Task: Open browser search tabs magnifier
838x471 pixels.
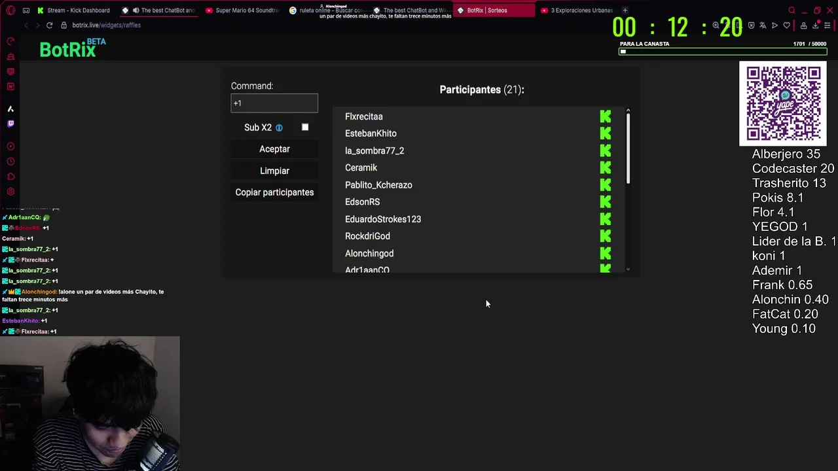Action: 792,10
